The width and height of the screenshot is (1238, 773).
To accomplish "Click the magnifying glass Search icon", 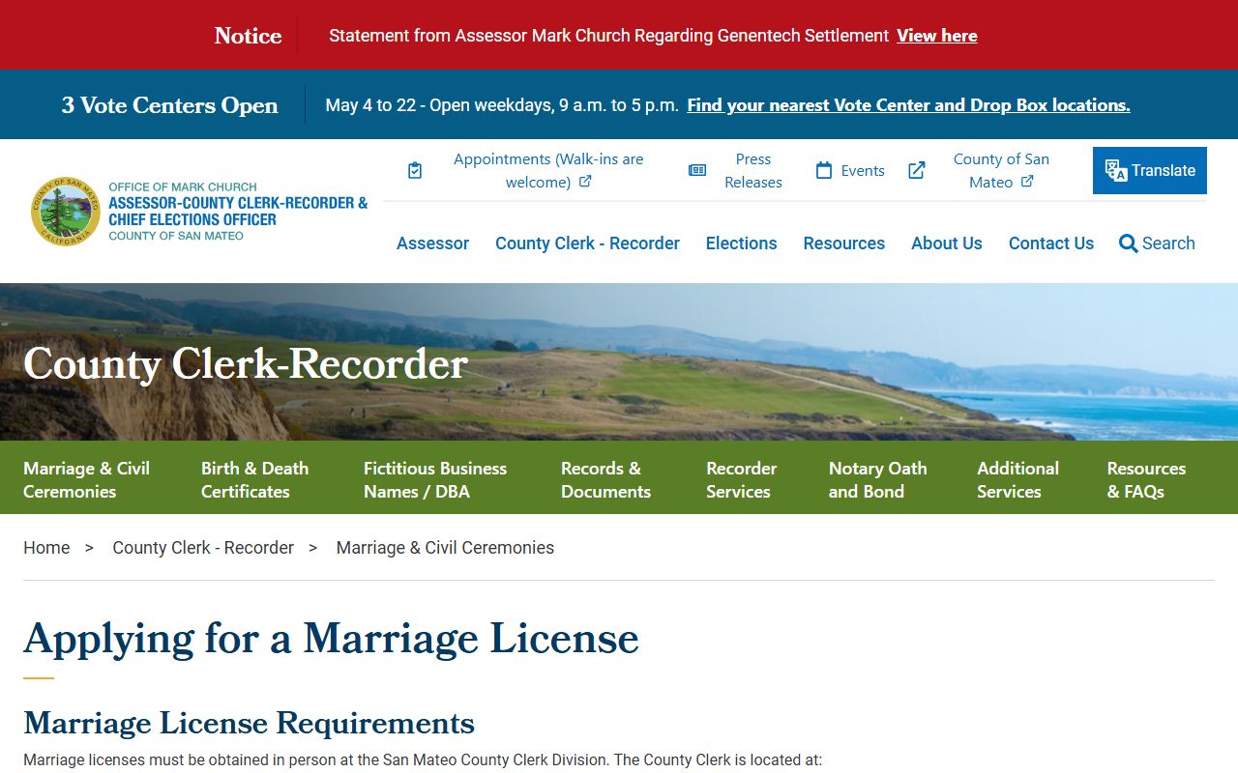I will (1128, 243).
